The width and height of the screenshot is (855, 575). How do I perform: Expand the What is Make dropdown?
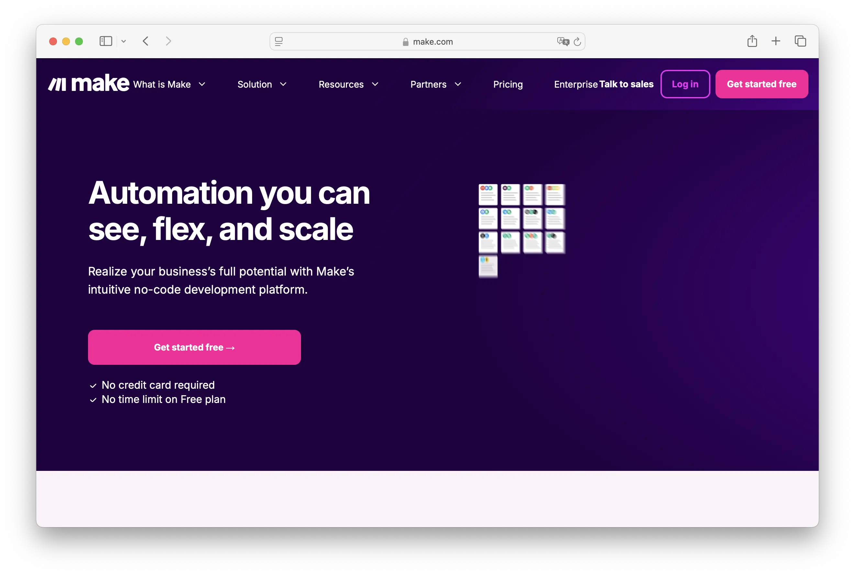(169, 84)
